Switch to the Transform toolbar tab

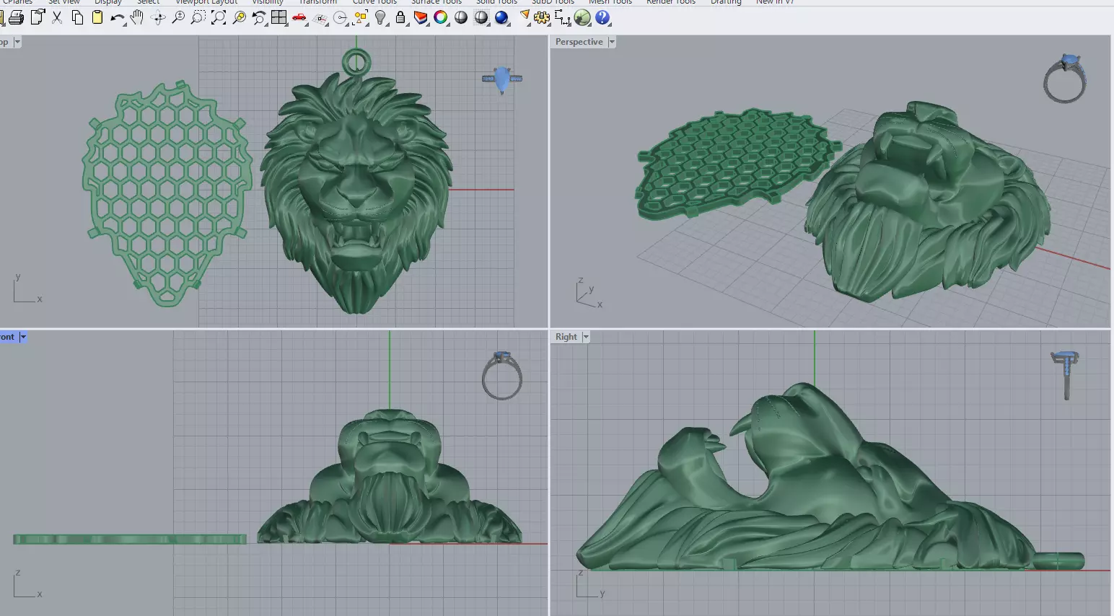tap(318, 2)
